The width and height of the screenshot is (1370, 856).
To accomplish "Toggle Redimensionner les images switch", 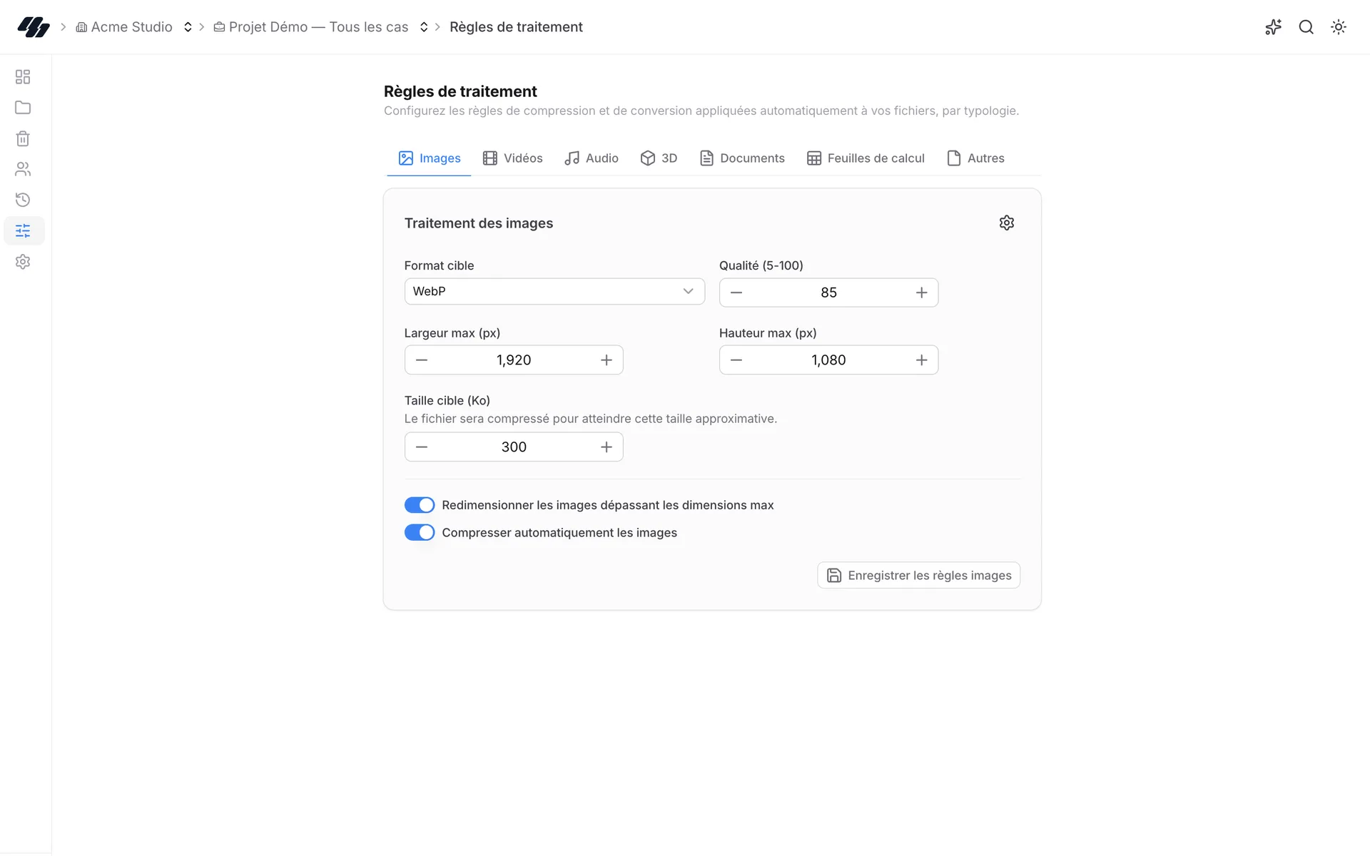I will pos(420,505).
